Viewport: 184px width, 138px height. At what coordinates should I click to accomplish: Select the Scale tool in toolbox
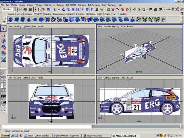[x=3, y=53]
